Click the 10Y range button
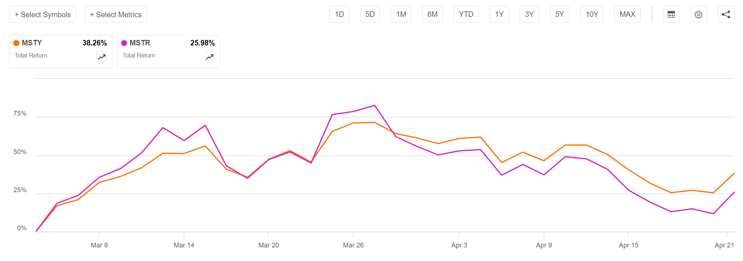This screenshot has width=743, height=261. (591, 14)
